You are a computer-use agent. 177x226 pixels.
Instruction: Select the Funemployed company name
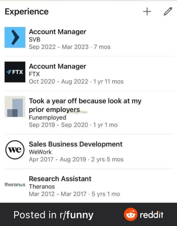click(47, 118)
